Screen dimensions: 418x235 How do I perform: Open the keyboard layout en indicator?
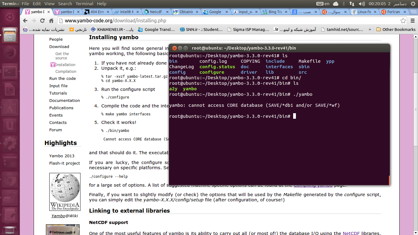pyautogui.click(x=323, y=4)
